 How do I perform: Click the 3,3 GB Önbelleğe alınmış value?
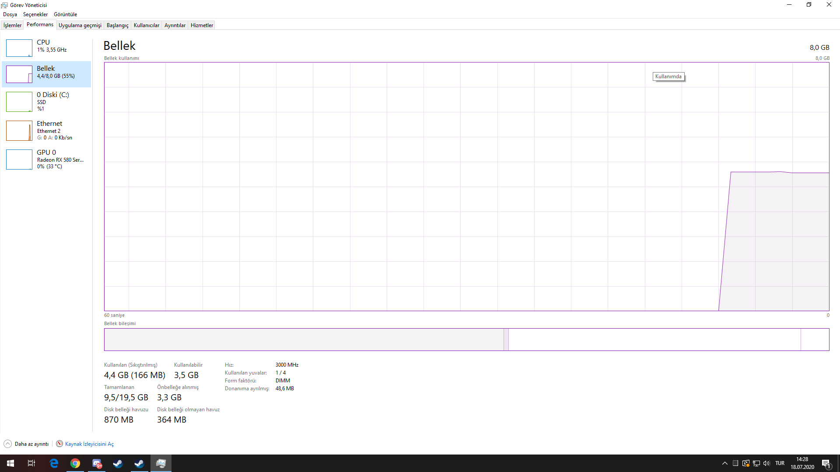pos(169,397)
